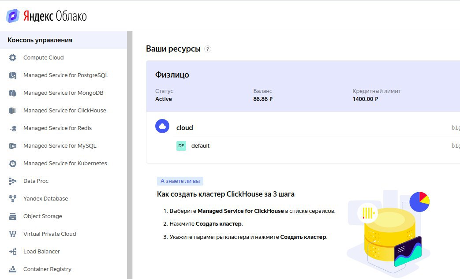Click the sidebar vertical scrollbar
The height and width of the screenshot is (279, 460).
click(x=130, y=155)
